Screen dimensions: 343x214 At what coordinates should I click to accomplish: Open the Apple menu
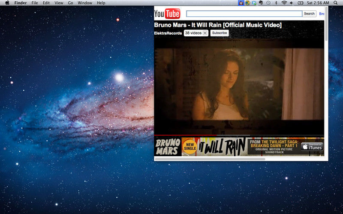click(7, 3)
